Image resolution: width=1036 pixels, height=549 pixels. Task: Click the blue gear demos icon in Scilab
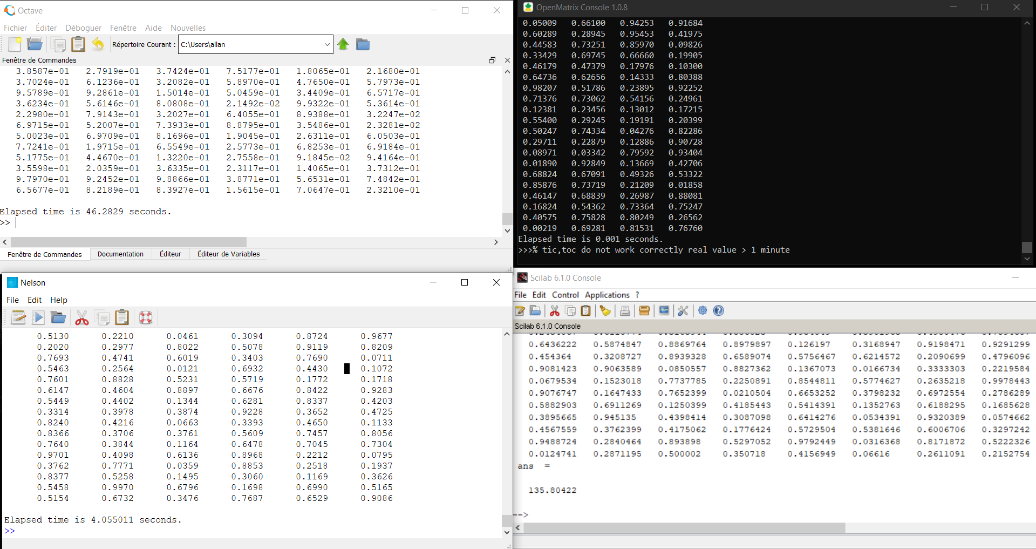click(703, 310)
